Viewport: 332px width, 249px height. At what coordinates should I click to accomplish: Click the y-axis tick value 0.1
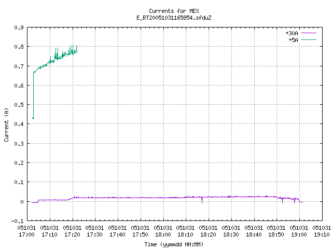click(x=19, y=182)
